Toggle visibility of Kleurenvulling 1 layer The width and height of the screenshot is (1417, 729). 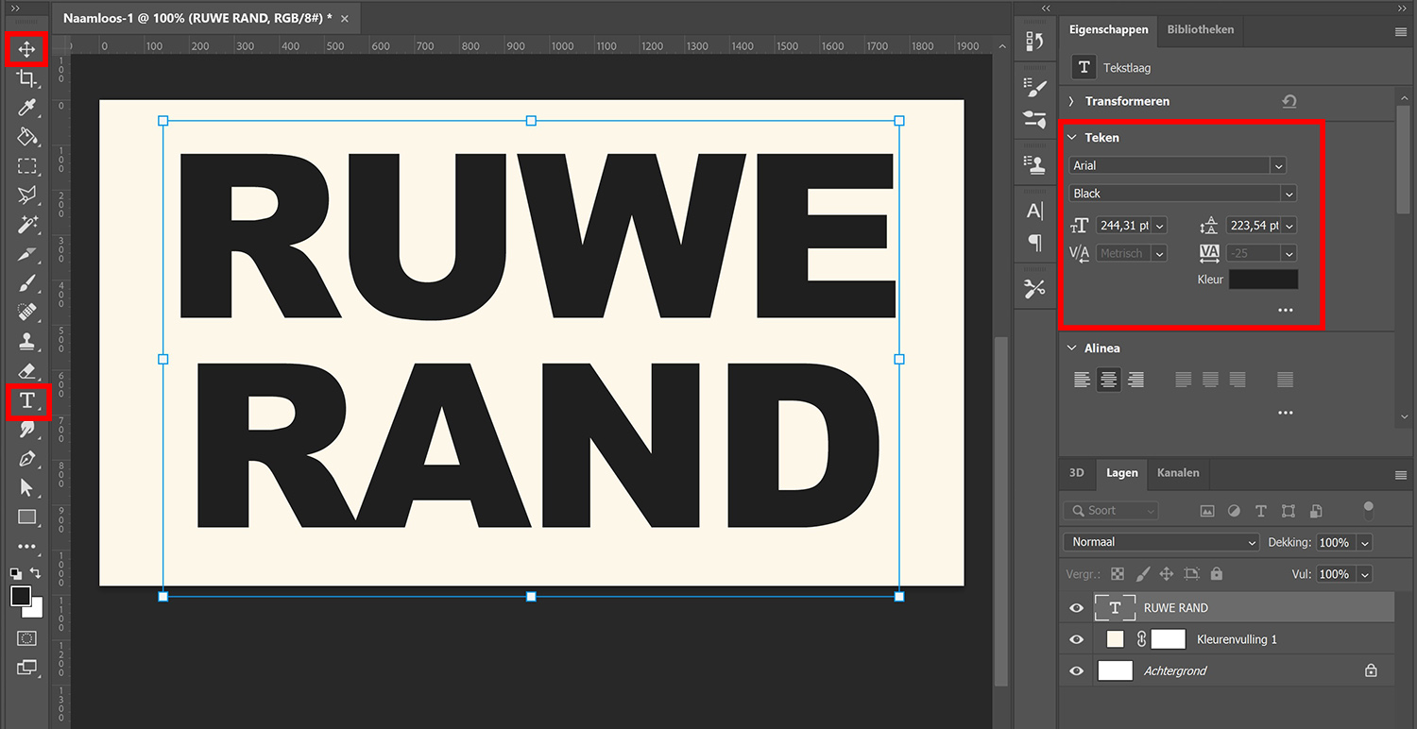(x=1076, y=639)
